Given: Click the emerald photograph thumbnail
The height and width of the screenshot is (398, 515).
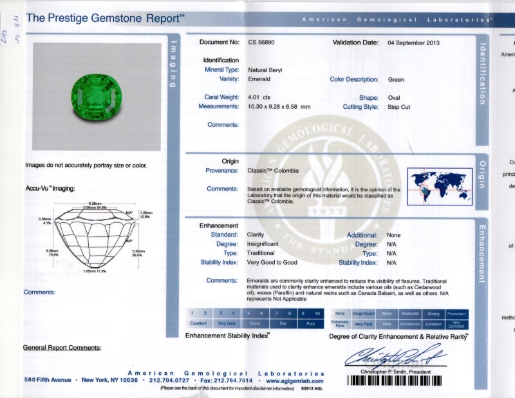Looking at the screenshot, I should point(93,97).
